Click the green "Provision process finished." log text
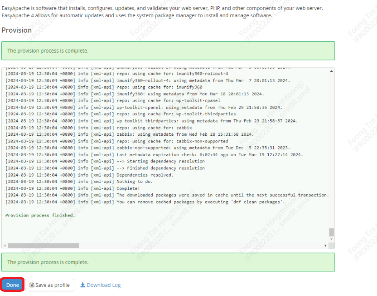 (x=40, y=215)
